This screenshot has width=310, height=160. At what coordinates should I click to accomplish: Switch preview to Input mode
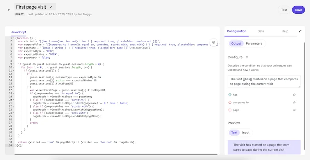point(246,133)
